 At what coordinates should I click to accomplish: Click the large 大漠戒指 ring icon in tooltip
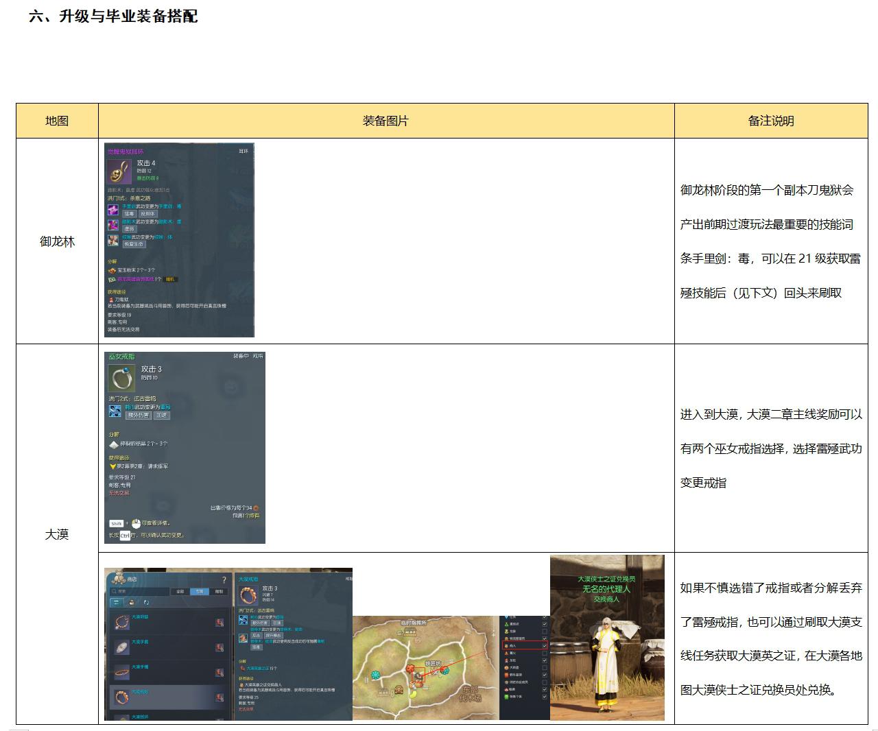248,595
